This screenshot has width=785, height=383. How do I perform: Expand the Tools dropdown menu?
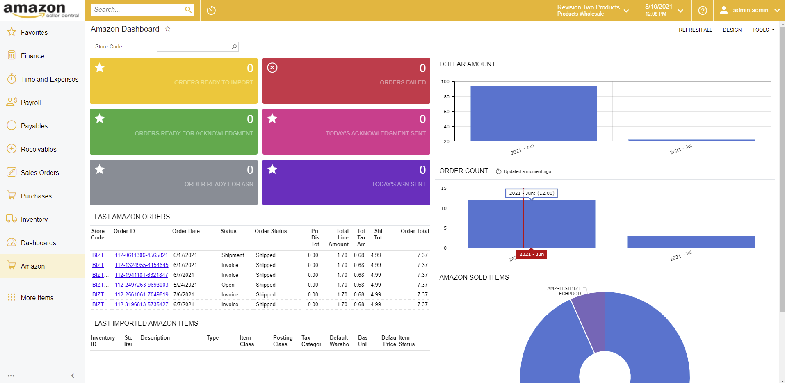coord(763,30)
